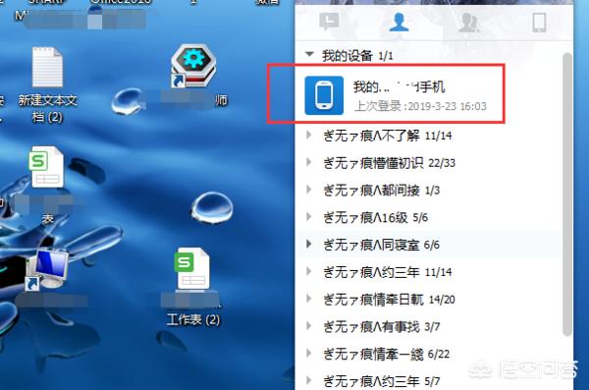Expand the ぎ无ァ痕Λ约三年 11/14 group
This screenshot has height=390, width=589.
point(309,271)
